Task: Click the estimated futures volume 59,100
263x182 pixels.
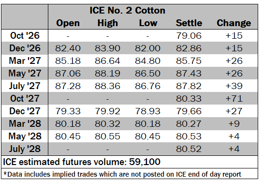Action: (x=145, y=162)
